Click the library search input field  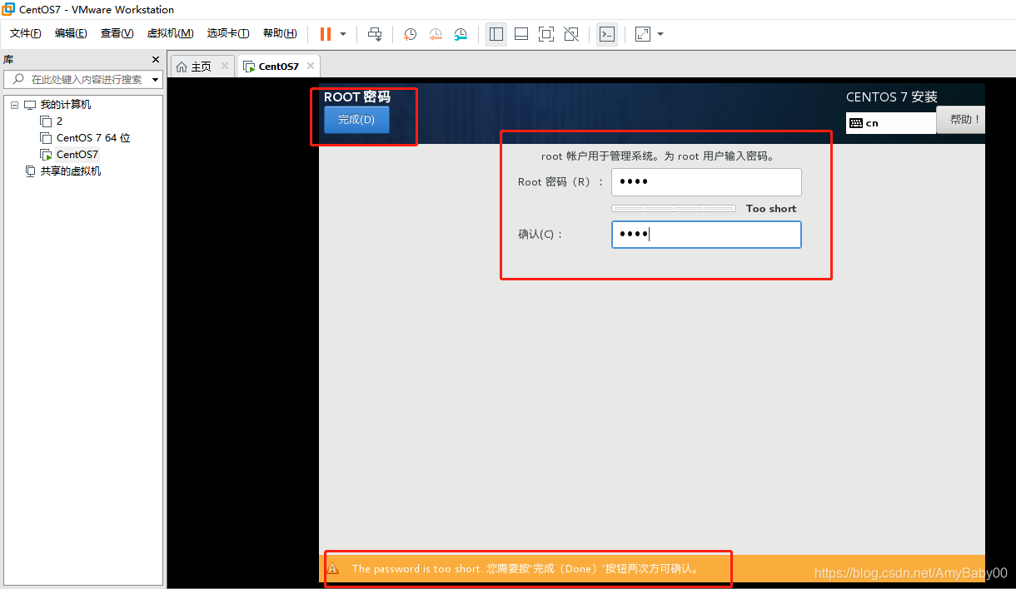pyautogui.click(x=85, y=80)
